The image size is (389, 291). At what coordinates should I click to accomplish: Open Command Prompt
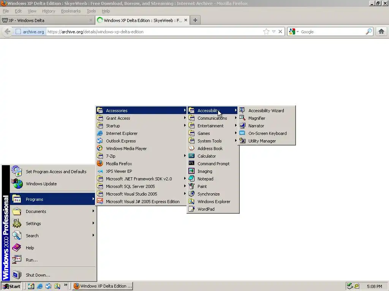[213, 164]
